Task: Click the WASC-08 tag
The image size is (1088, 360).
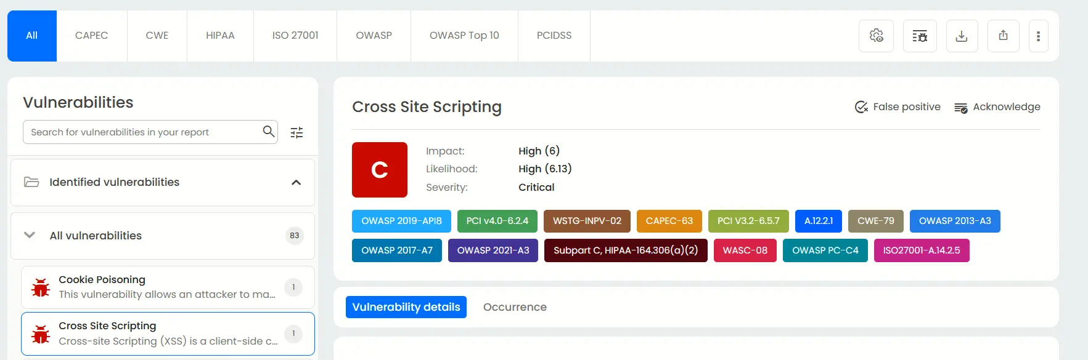Action: click(x=745, y=250)
